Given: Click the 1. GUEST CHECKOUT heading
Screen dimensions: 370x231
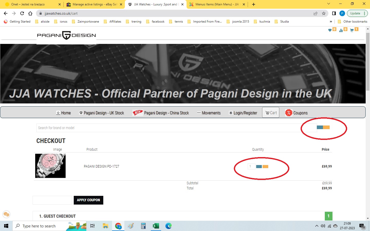Looking at the screenshot, I should 58,216.
